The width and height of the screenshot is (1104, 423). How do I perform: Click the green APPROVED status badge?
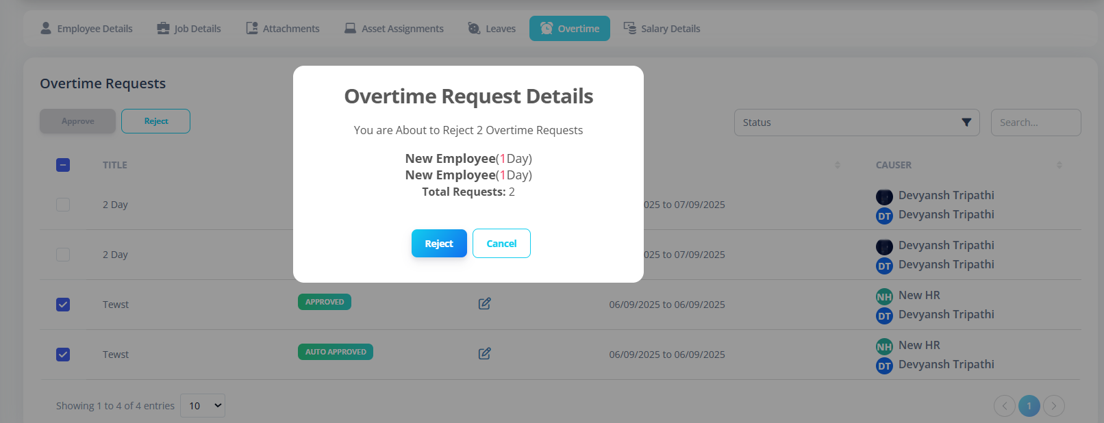click(x=325, y=302)
